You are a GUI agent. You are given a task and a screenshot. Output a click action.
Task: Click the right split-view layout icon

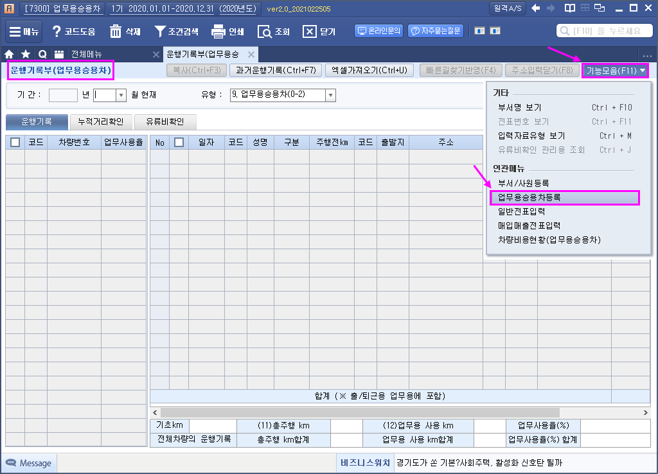coord(495,31)
